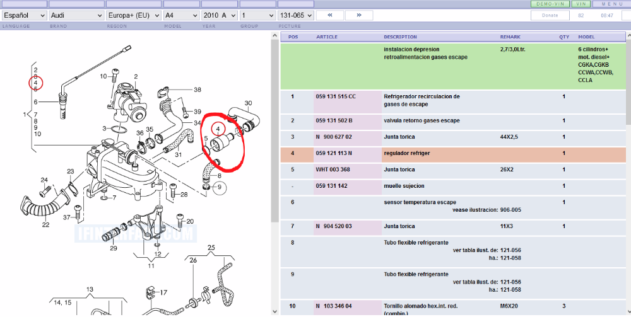Click part number 24 screw label
The height and width of the screenshot is (317, 631).
(x=44, y=180)
